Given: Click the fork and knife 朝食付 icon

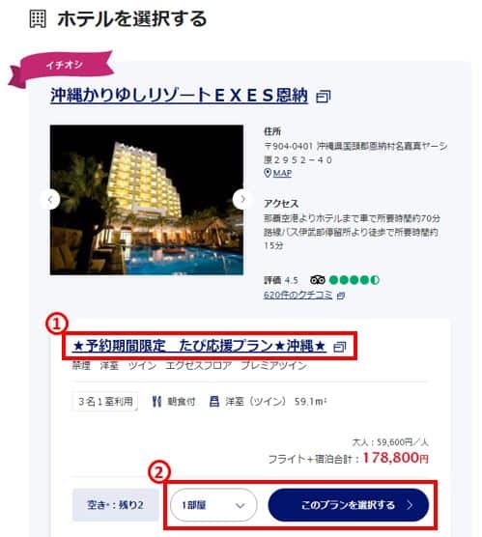Looking at the screenshot, I should 156,402.
